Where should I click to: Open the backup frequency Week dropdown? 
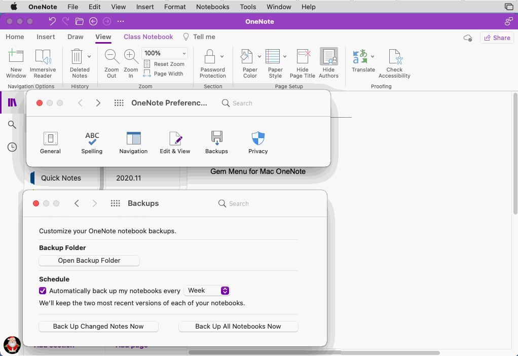pos(207,291)
